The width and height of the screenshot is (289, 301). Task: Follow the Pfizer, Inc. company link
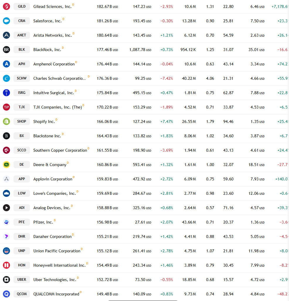click(x=43, y=222)
